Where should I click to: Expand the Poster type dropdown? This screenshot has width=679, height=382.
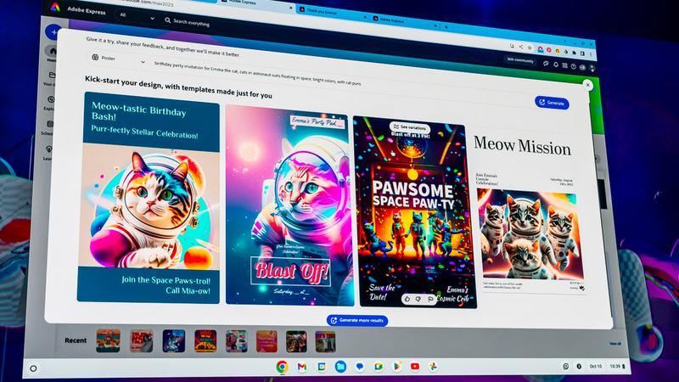click(x=118, y=59)
